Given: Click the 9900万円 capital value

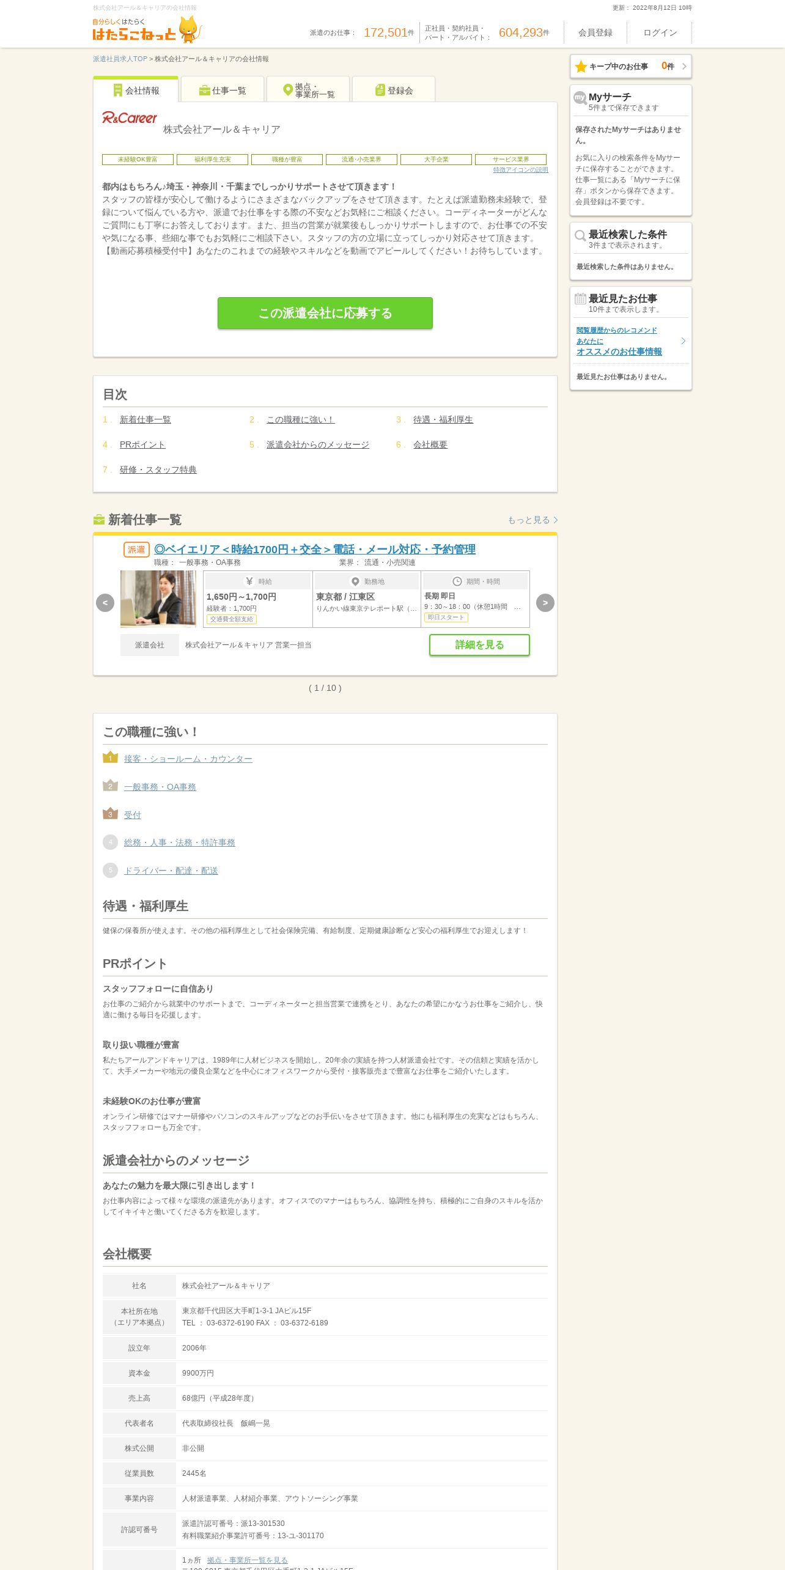Looking at the screenshot, I should (198, 1373).
